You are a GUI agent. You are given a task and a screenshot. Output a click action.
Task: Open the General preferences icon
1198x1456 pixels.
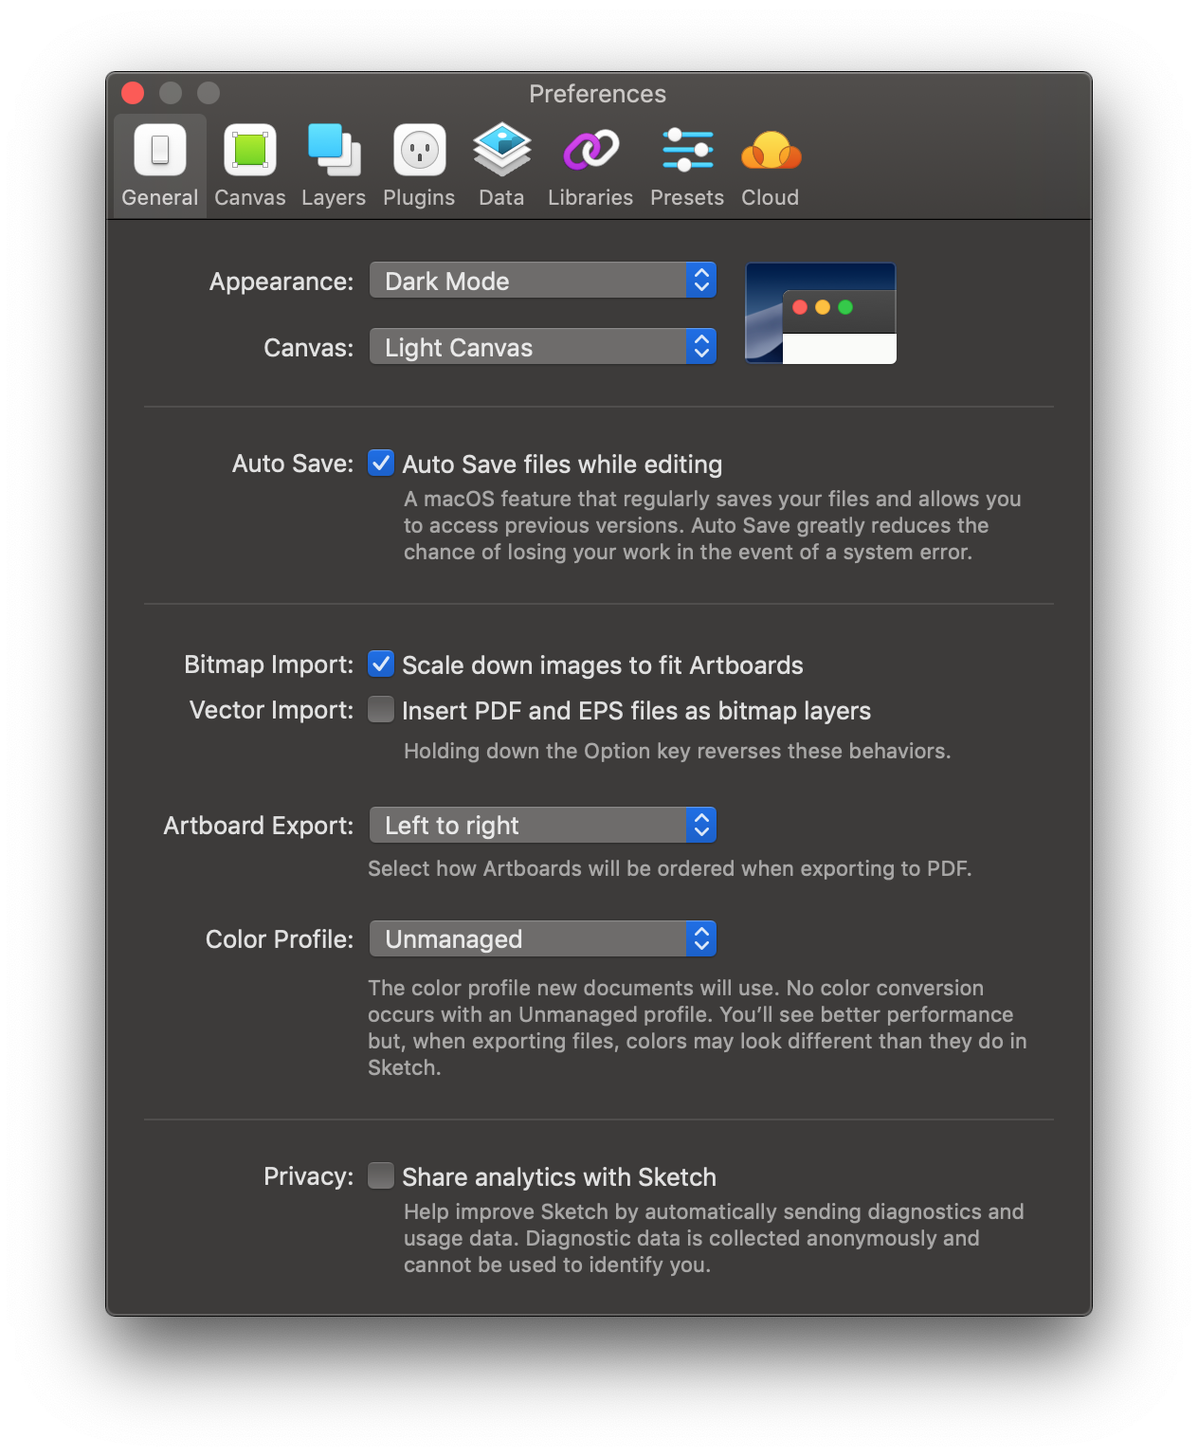pos(160,150)
